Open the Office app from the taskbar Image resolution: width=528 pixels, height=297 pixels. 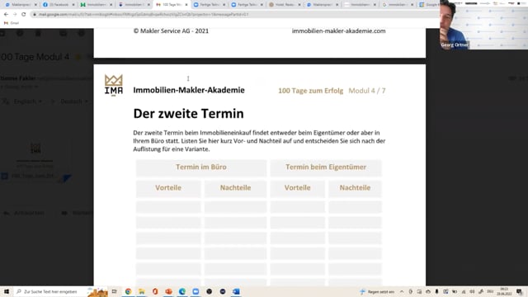click(155, 291)
